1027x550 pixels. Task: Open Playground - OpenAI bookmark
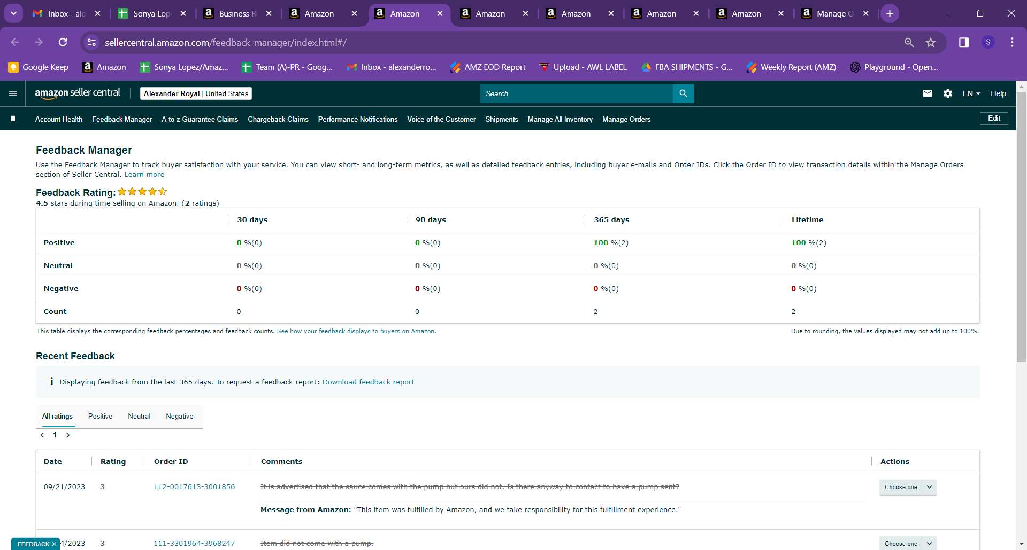click(x=894, y=67)
